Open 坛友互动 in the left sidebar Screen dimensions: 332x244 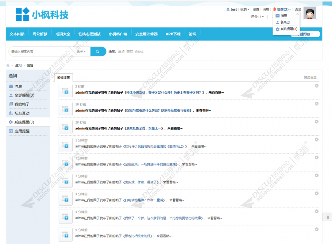[x=22, y=113]
